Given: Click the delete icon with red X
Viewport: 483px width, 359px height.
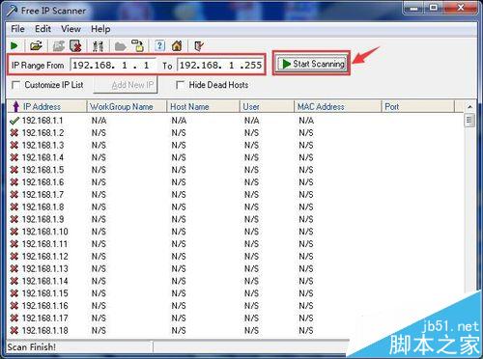Looking at the screenshot, I should point(75,46).
